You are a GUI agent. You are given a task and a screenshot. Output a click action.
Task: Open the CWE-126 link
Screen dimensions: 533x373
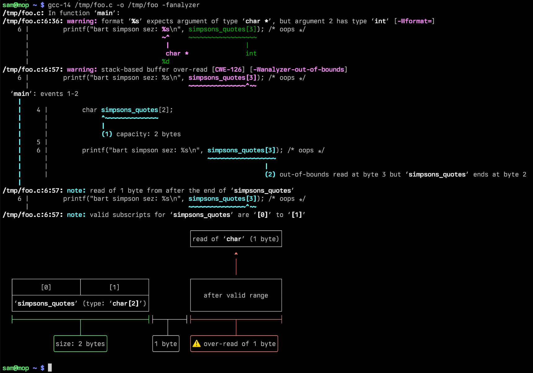[228, 70]
